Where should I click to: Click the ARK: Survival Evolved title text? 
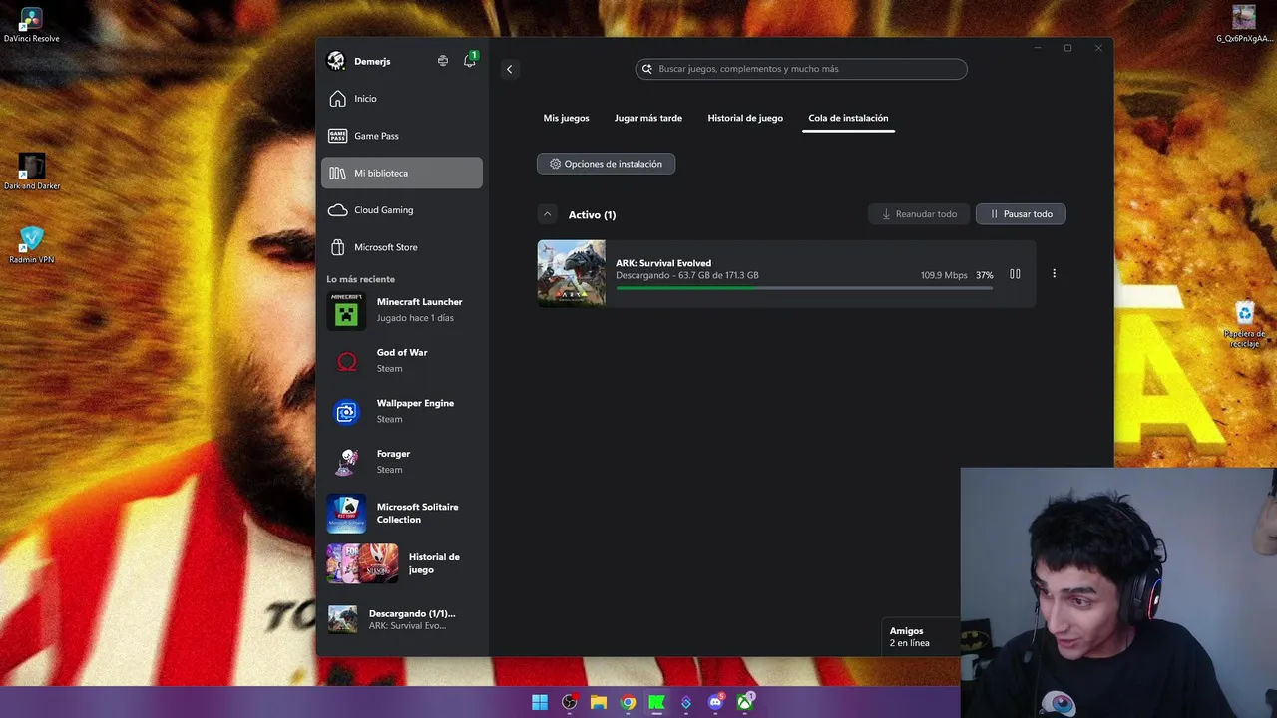pyautogui.click(x=663, y=263)
